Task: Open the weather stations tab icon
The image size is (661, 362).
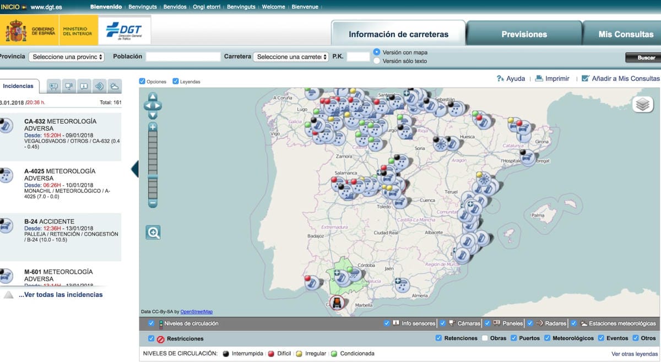Action: [115, 86]
